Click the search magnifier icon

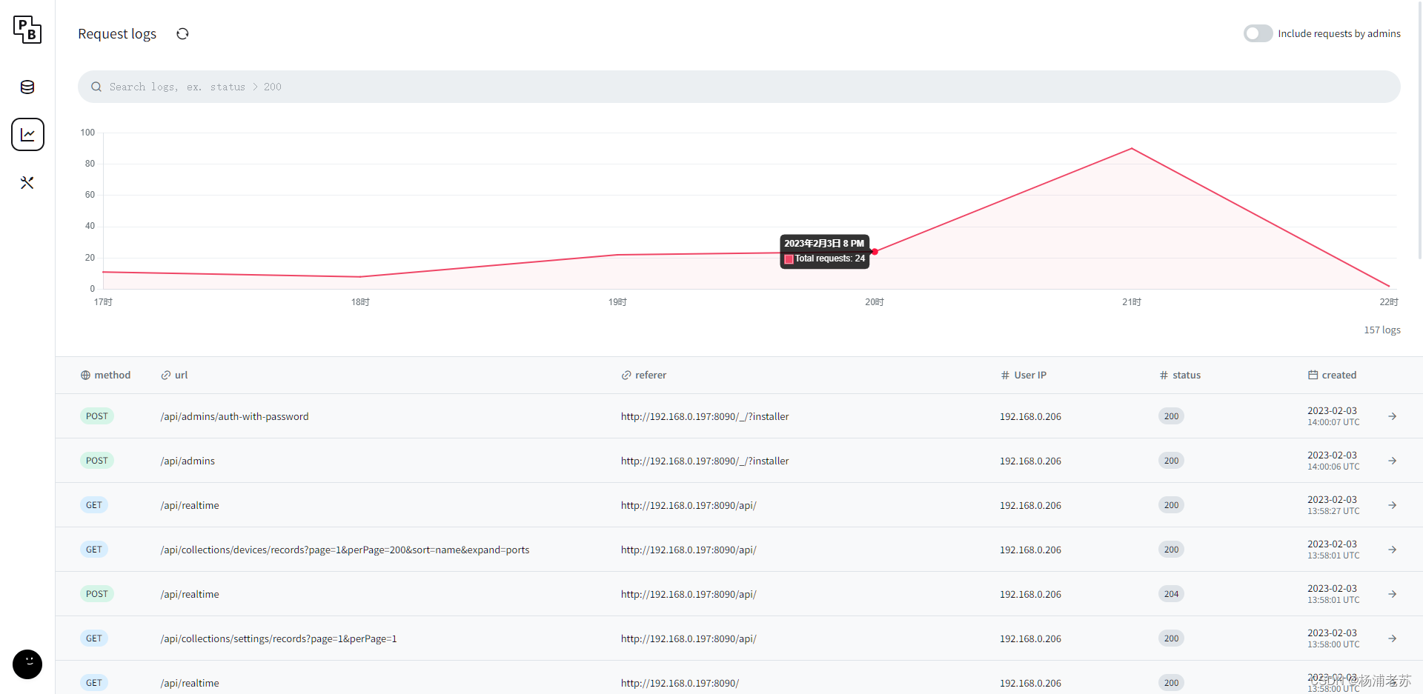click(x=96, y=87)
